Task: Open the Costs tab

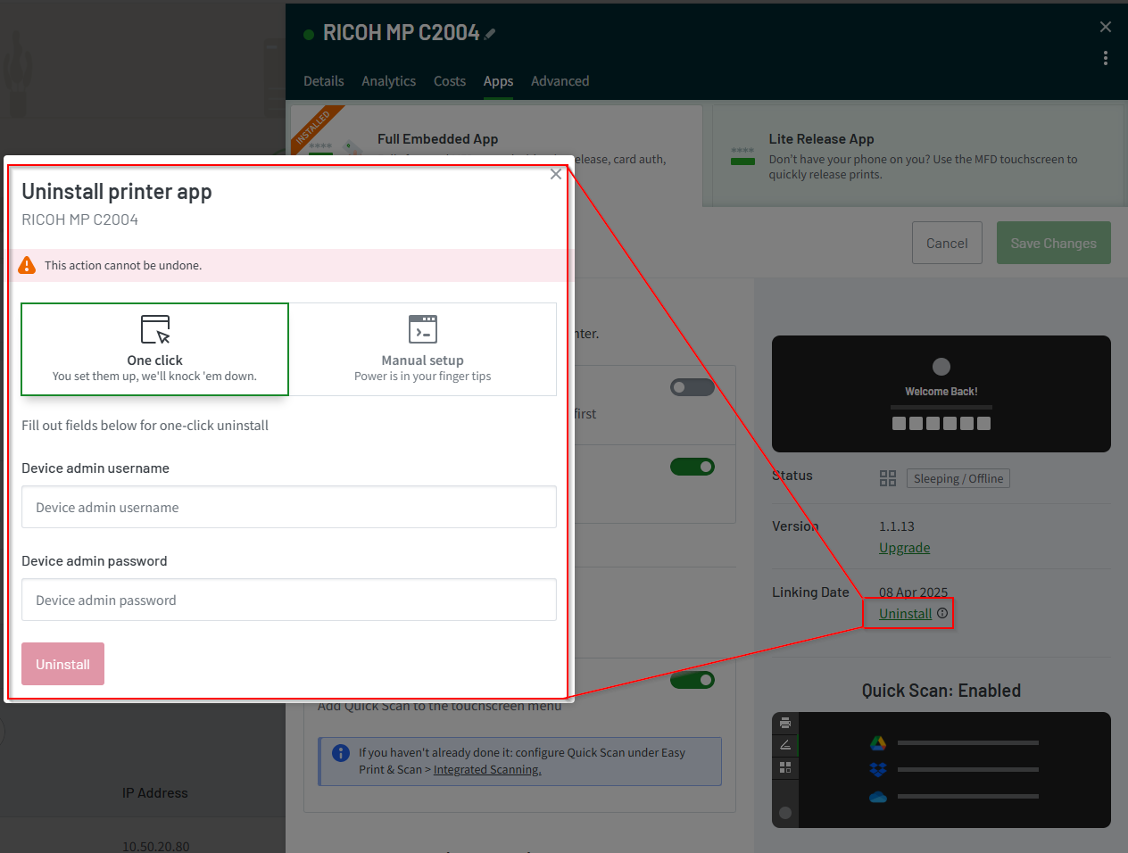Action: pyautogui.click(x=450, y=80)
